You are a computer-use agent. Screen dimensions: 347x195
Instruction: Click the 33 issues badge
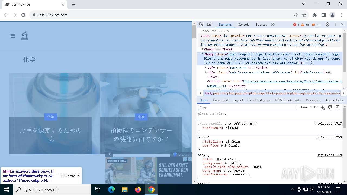tap(316, 25)
